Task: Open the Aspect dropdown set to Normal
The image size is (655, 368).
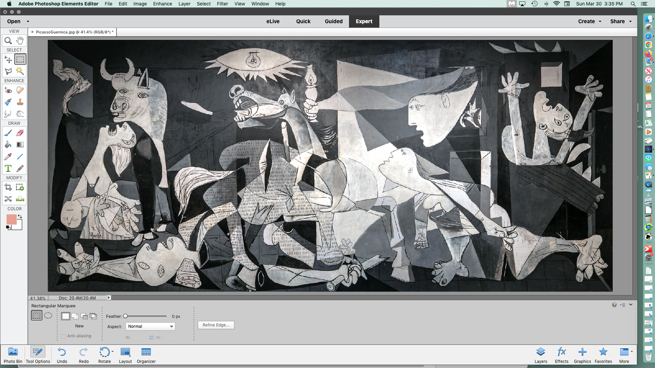Action: (x=150, y=326)
